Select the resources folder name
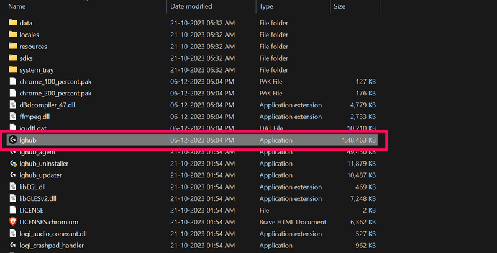The height and width of the screenshot is (253, 497). point(33,47)
